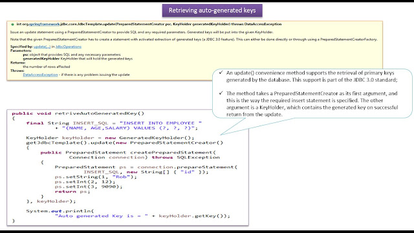Open the update(...) link after Specified by

coord(42,47)
